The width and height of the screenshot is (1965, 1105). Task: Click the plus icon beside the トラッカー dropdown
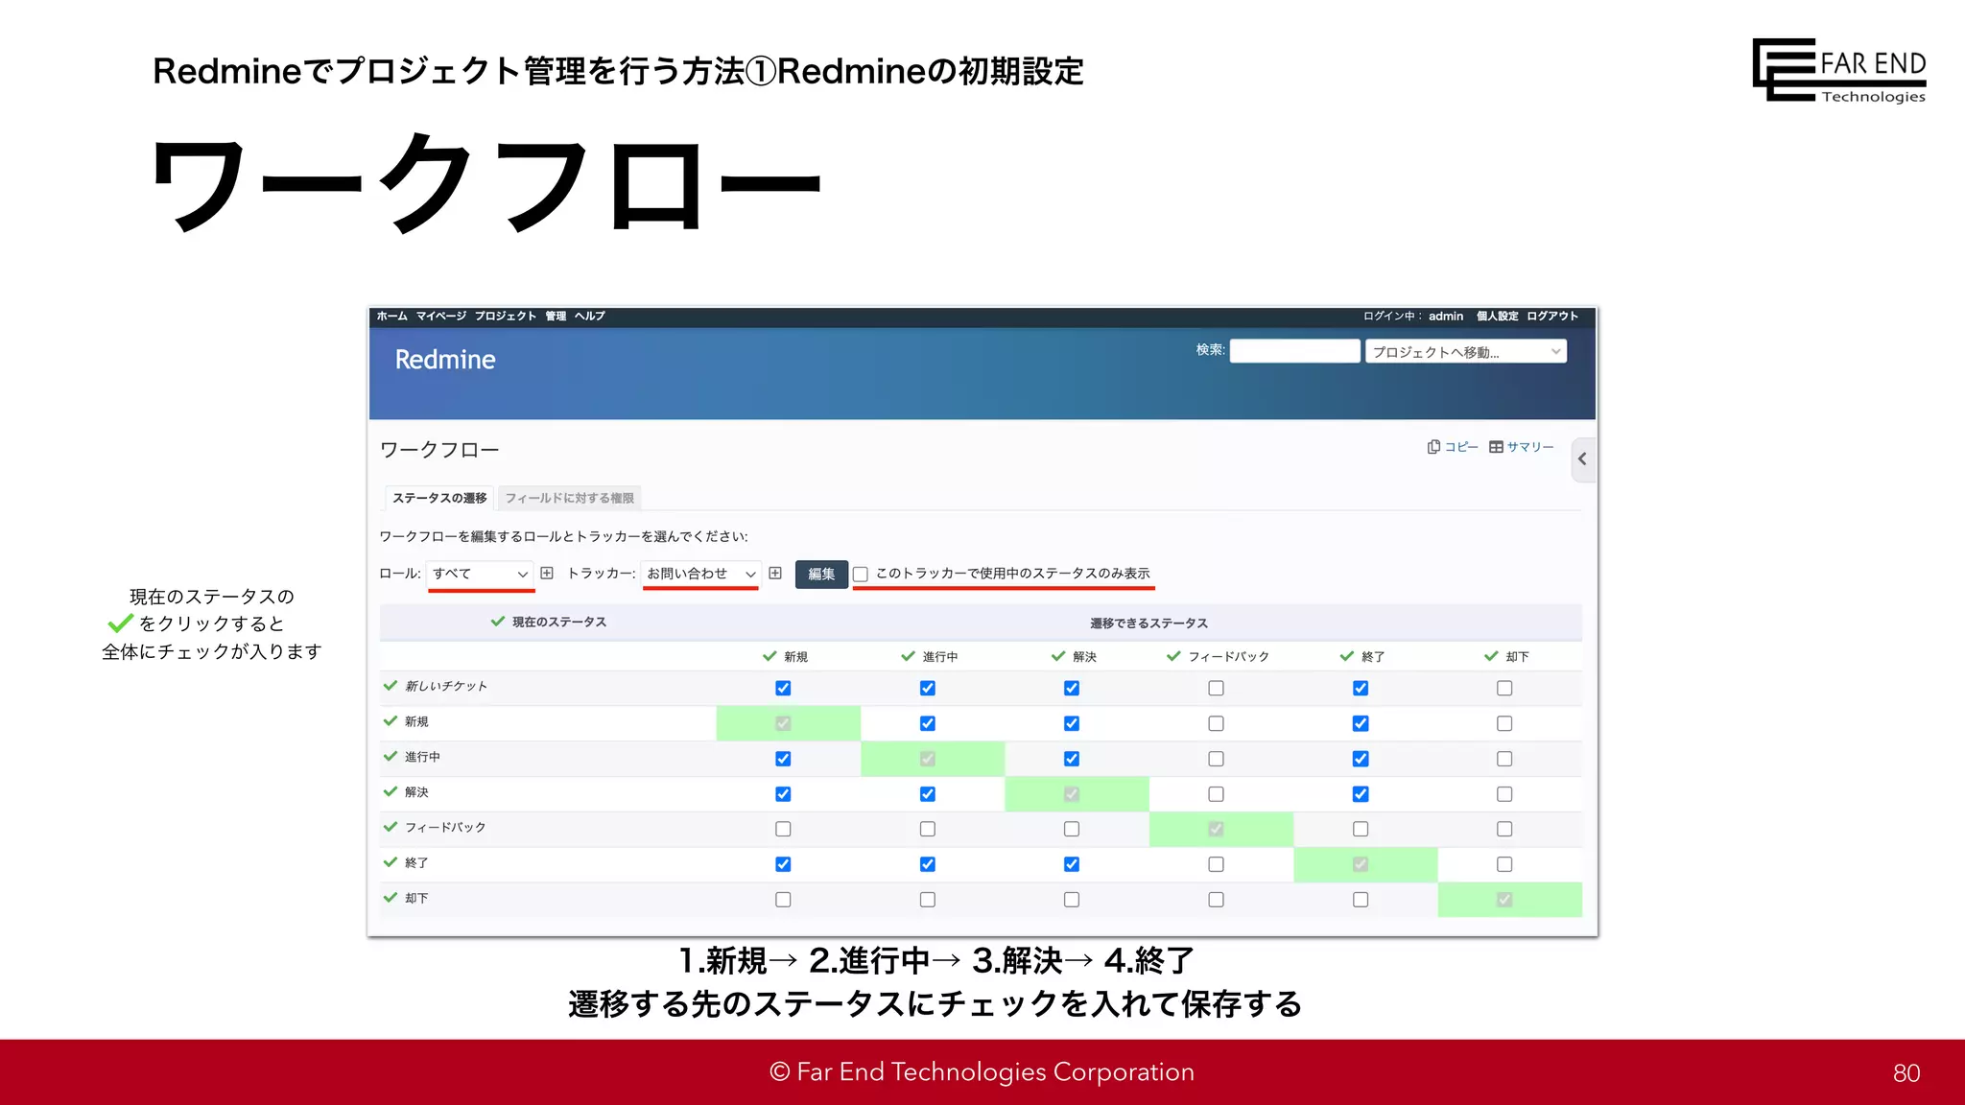[x=775, y=573]
